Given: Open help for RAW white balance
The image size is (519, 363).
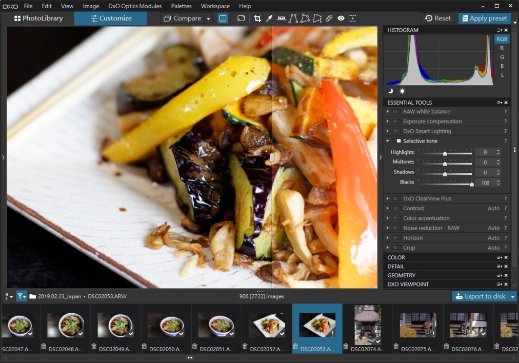Looking at the screenshot, I should click(x=506, y=111).
